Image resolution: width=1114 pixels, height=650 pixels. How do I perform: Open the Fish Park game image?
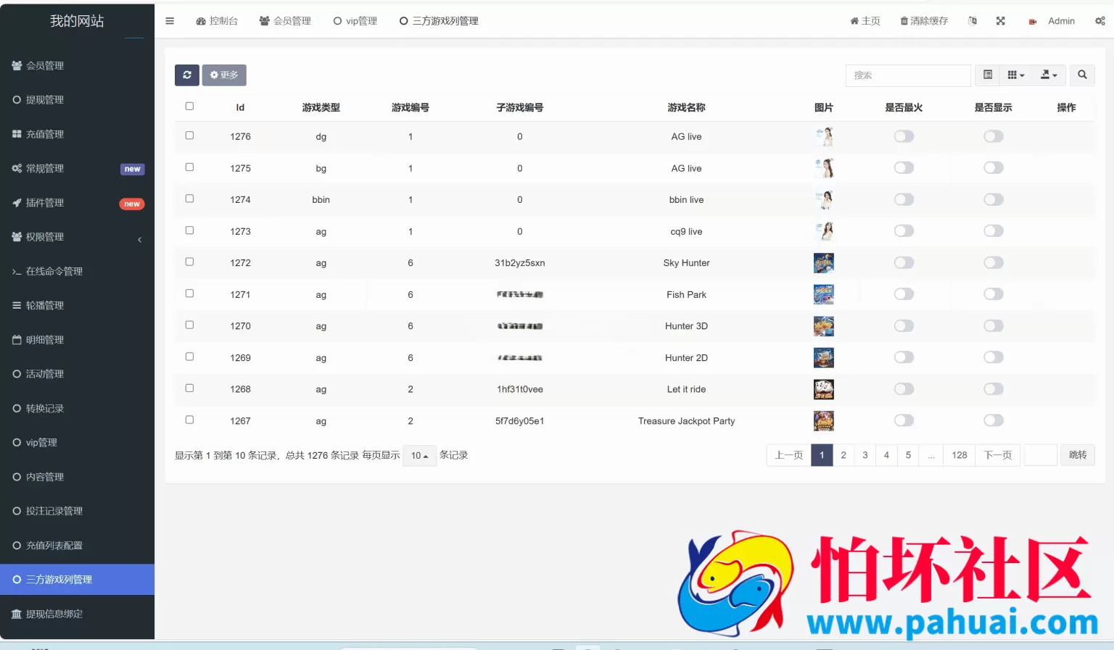(824, 294)
